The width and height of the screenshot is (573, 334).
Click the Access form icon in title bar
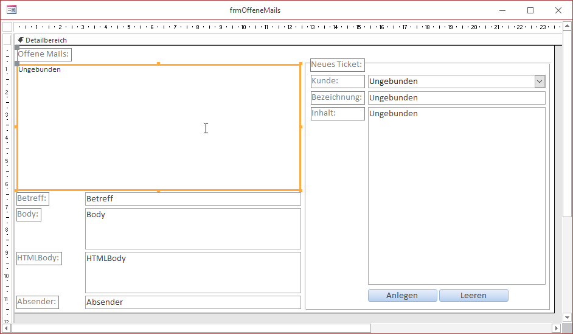click(x=11, y=10)
